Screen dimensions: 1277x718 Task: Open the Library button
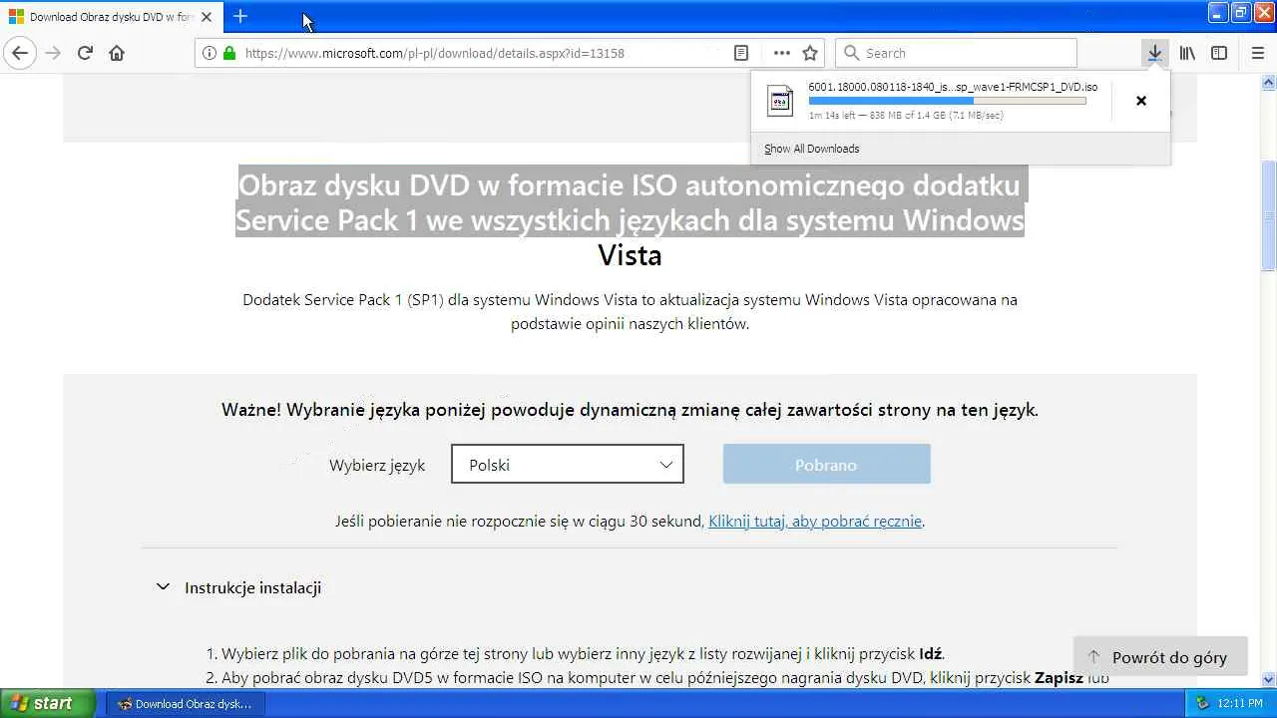(1187, 53)
